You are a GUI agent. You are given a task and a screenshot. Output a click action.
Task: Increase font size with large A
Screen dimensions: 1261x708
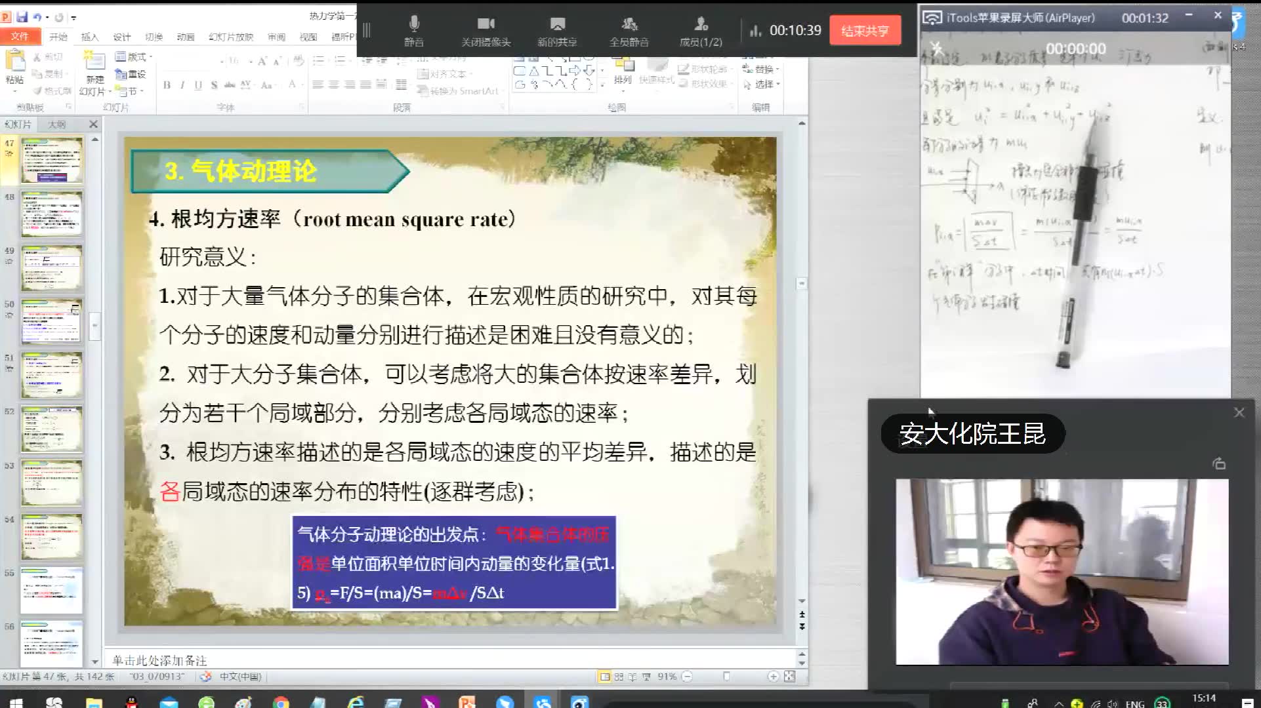(262, 61)
